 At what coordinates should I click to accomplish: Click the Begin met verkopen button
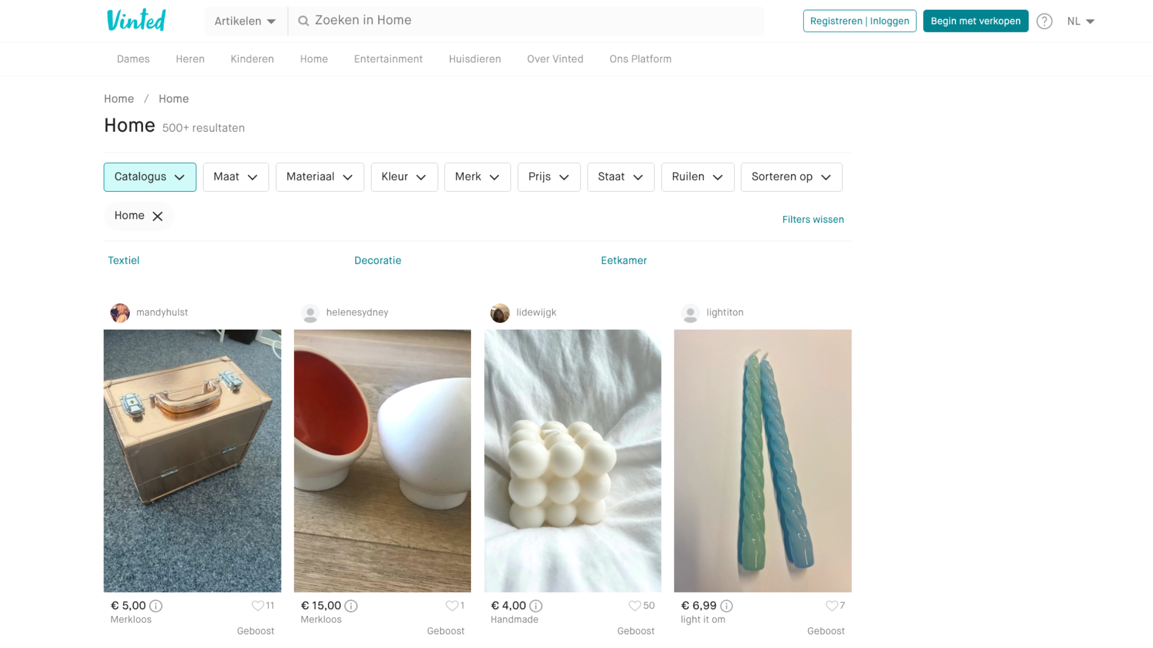(975, 21)
